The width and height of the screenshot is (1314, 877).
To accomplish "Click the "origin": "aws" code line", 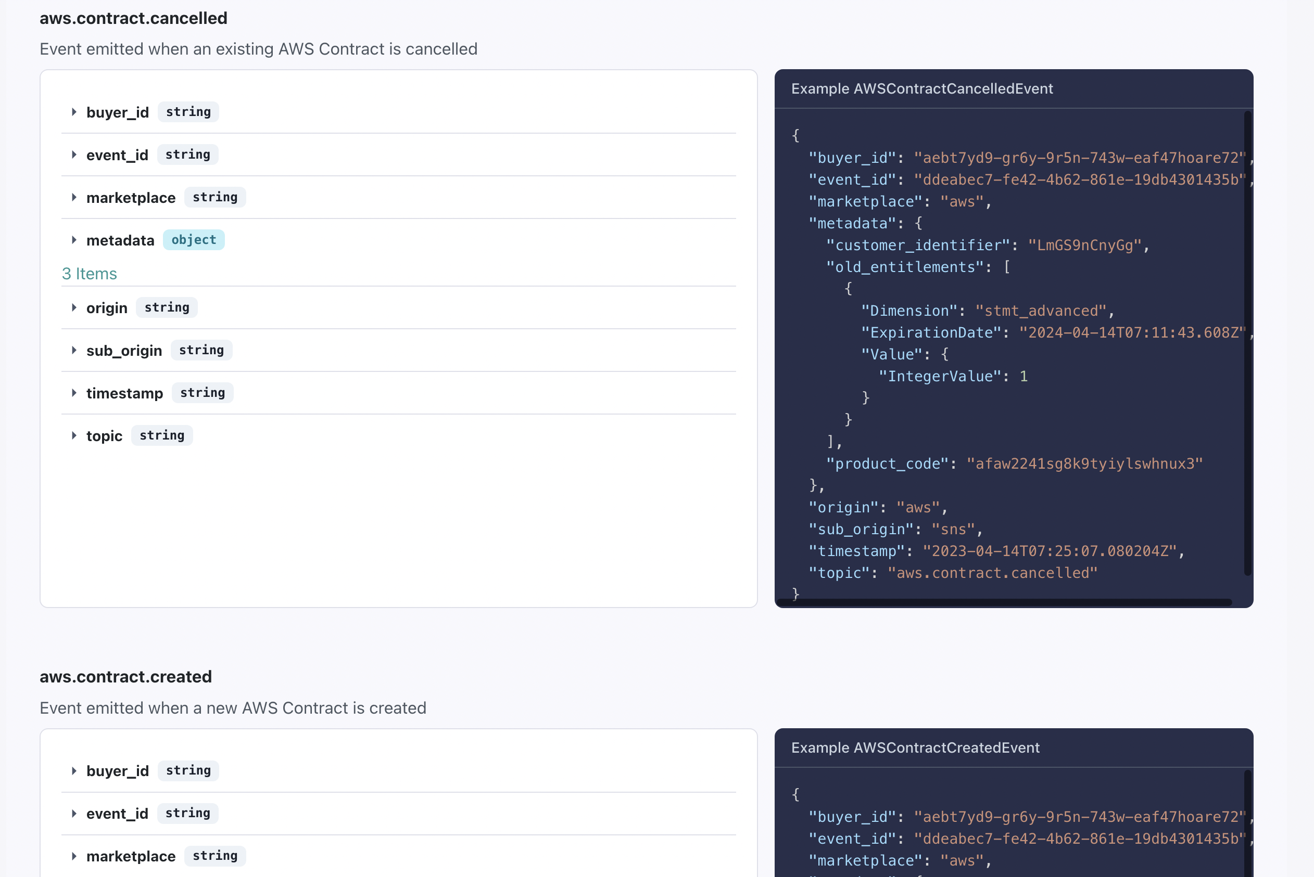I will click(x=878, y=507).
